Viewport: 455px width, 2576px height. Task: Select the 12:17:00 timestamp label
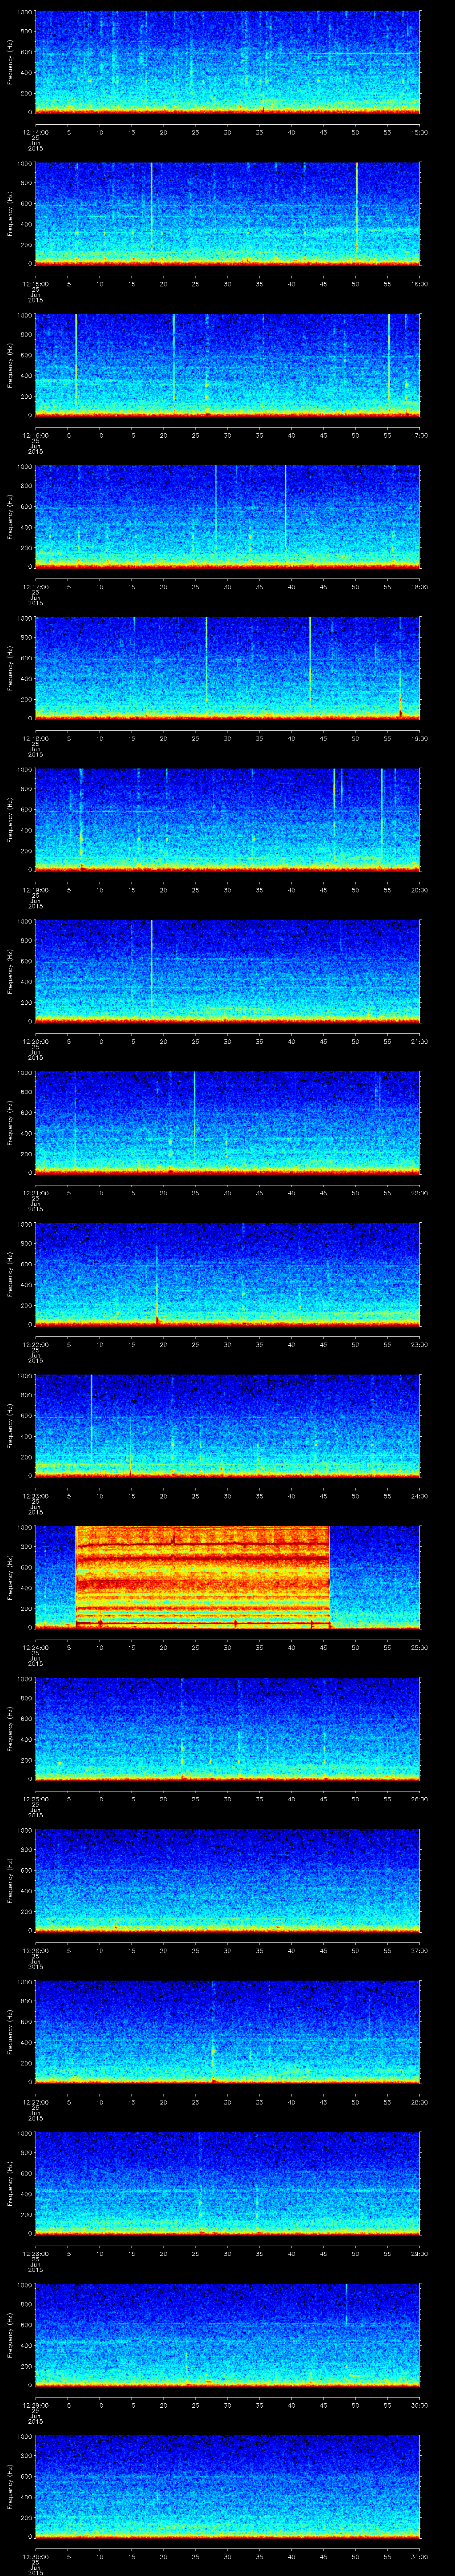tap(35, 587)
